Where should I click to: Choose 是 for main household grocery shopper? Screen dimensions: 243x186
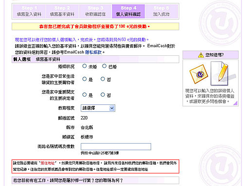(x=85, y=79)
